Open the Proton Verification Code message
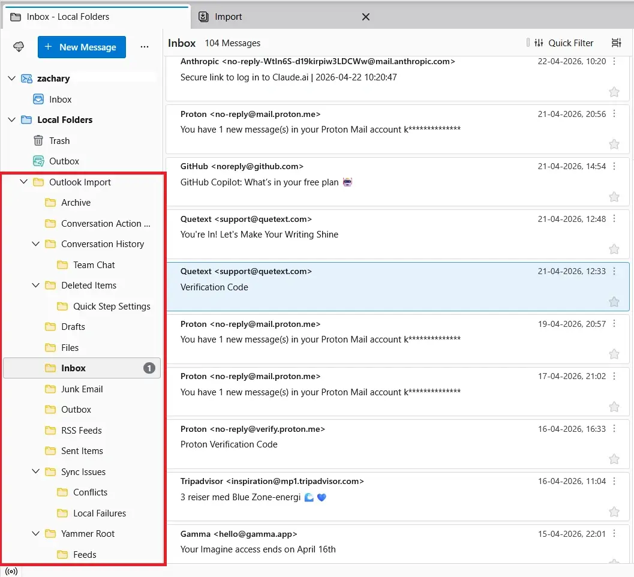Screen dimensions: 634x577 [x=398, y=444]
